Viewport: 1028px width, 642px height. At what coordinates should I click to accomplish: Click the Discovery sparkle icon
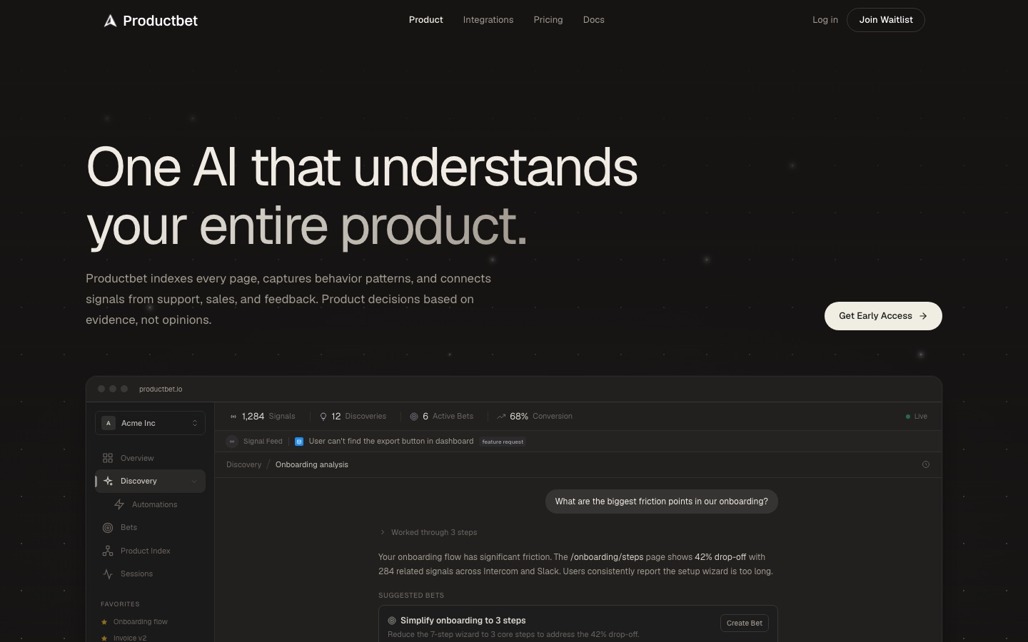pyautogui.click(x=108, y=481)
